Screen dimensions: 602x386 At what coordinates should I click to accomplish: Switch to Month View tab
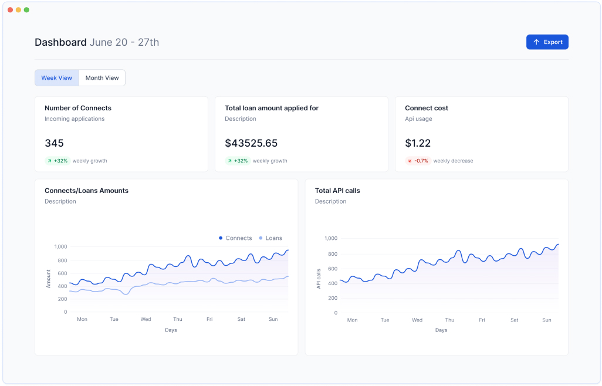tap(102, 78)
